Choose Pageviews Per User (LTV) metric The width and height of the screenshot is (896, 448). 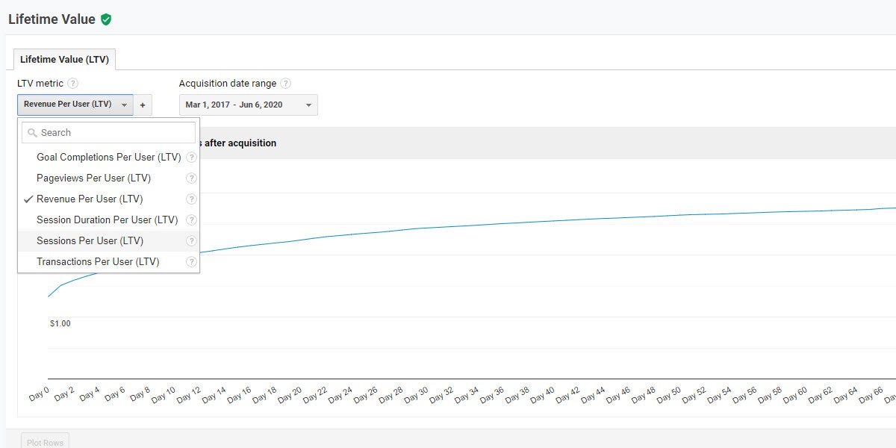pos(93,178)
